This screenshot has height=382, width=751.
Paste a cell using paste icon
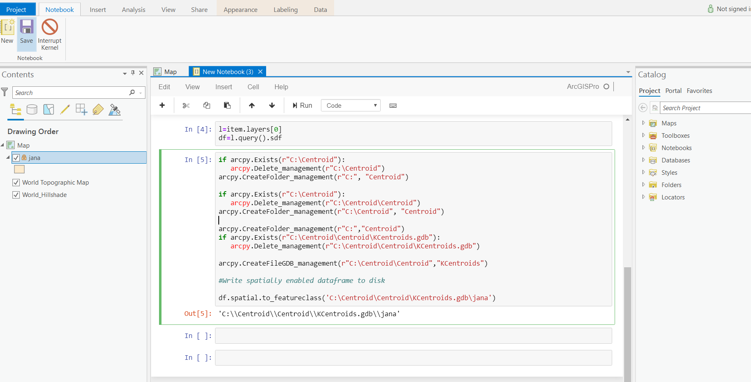(x=227, y=105)
